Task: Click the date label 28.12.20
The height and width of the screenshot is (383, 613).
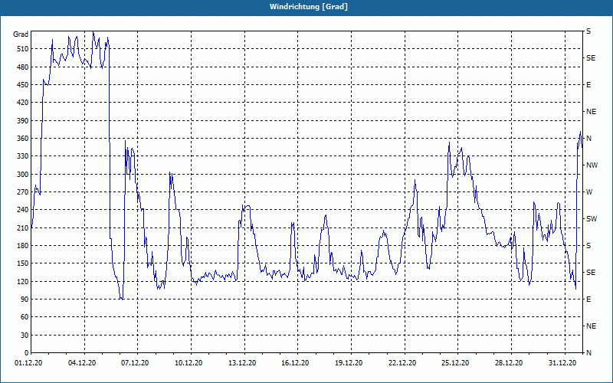Action: pos(509,363)
